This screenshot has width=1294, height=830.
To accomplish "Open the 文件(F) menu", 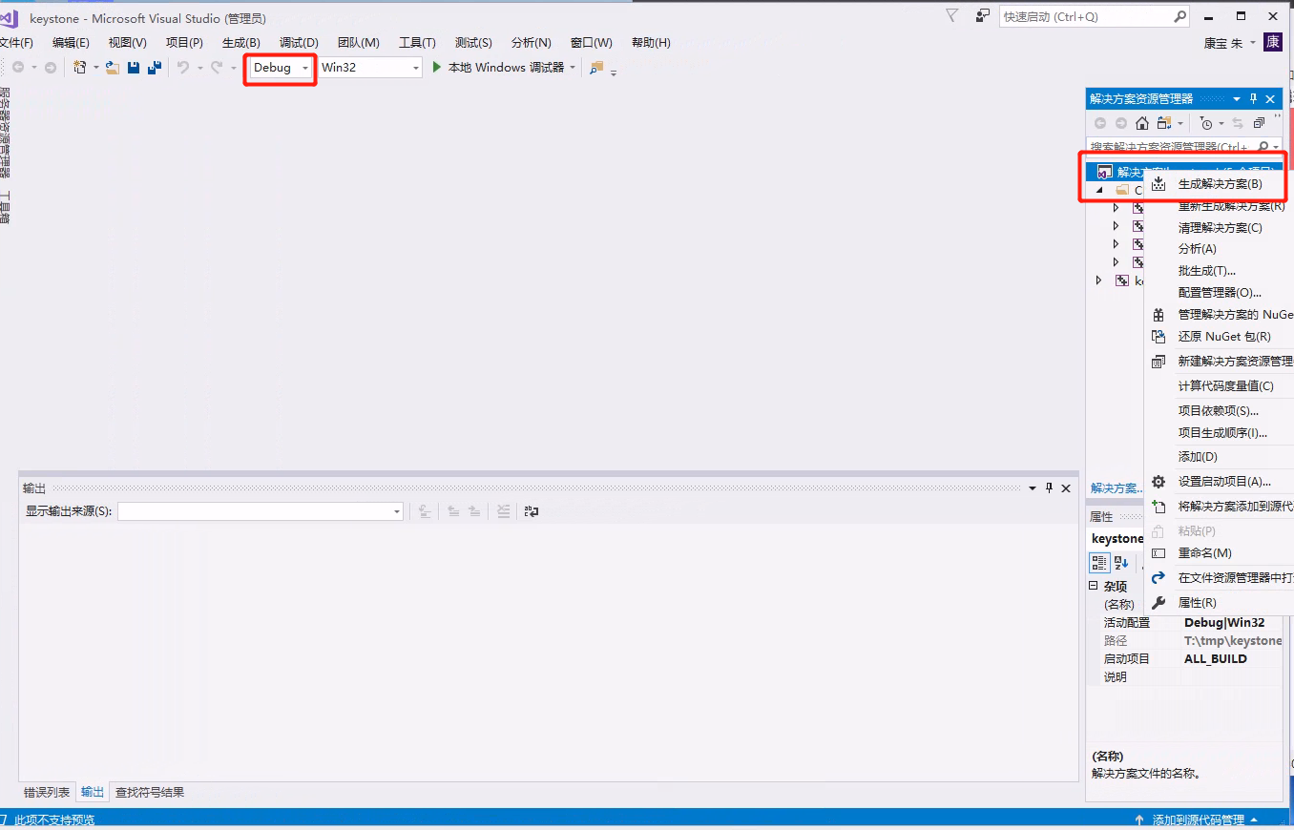I will [15, 43].
